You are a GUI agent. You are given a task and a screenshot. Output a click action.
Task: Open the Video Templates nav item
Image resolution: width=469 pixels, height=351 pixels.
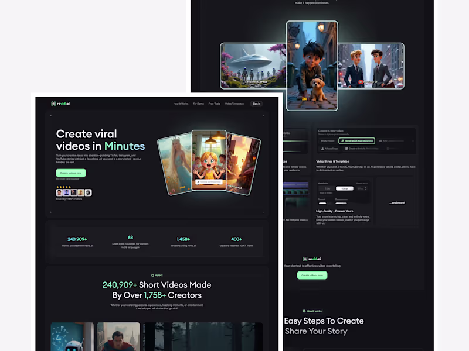[x=234, y=104]
